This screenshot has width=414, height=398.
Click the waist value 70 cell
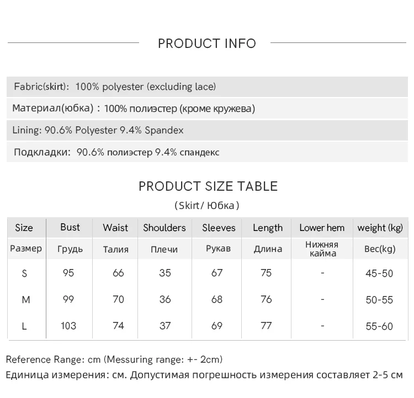(x=118, y=300)
